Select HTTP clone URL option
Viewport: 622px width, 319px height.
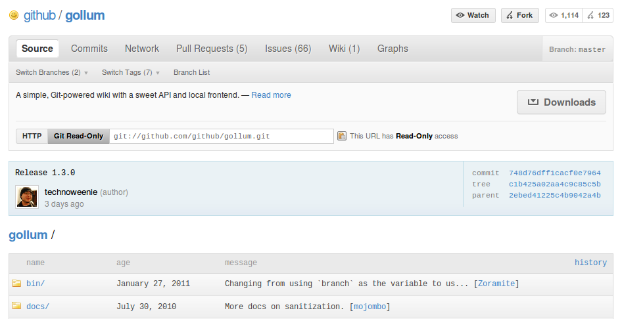[x=32, y=136]
